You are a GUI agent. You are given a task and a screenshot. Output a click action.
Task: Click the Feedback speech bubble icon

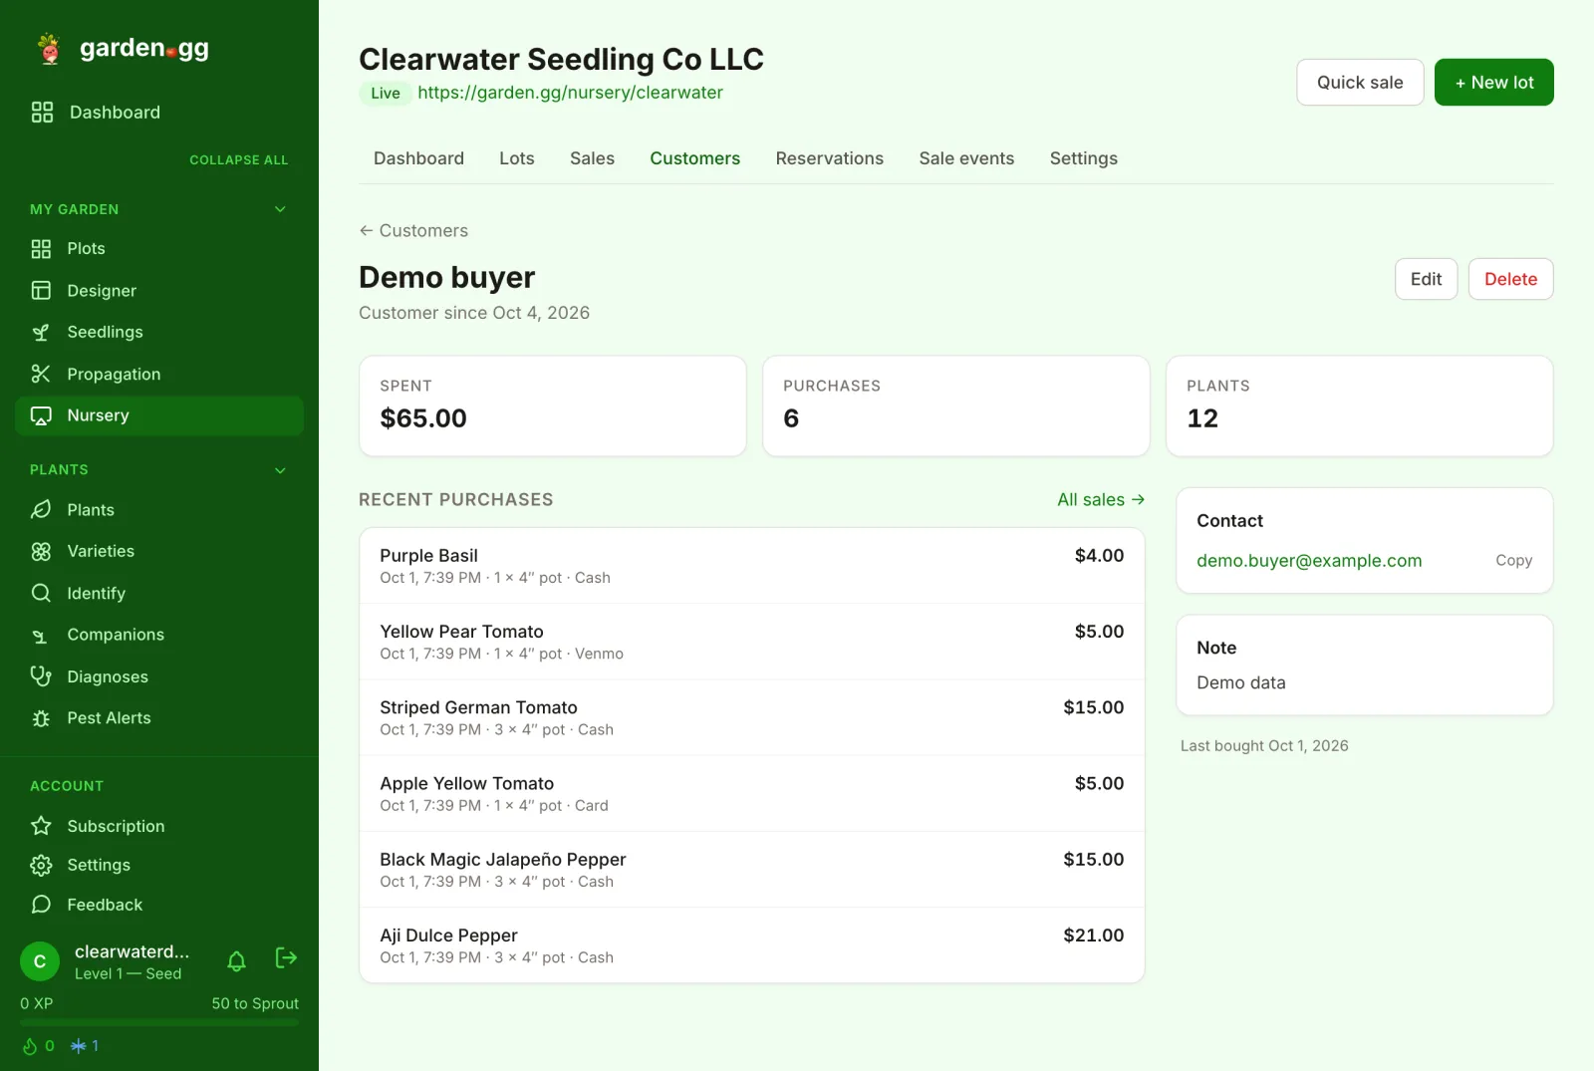41,905
